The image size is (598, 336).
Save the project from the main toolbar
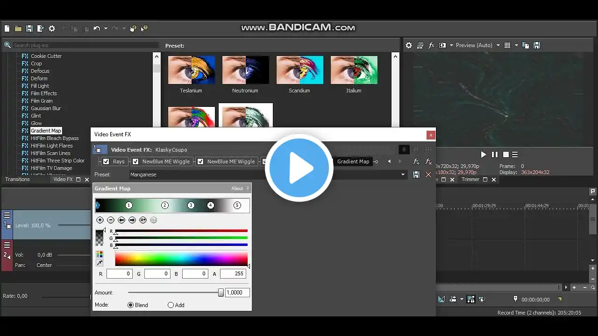click(29, 28)
